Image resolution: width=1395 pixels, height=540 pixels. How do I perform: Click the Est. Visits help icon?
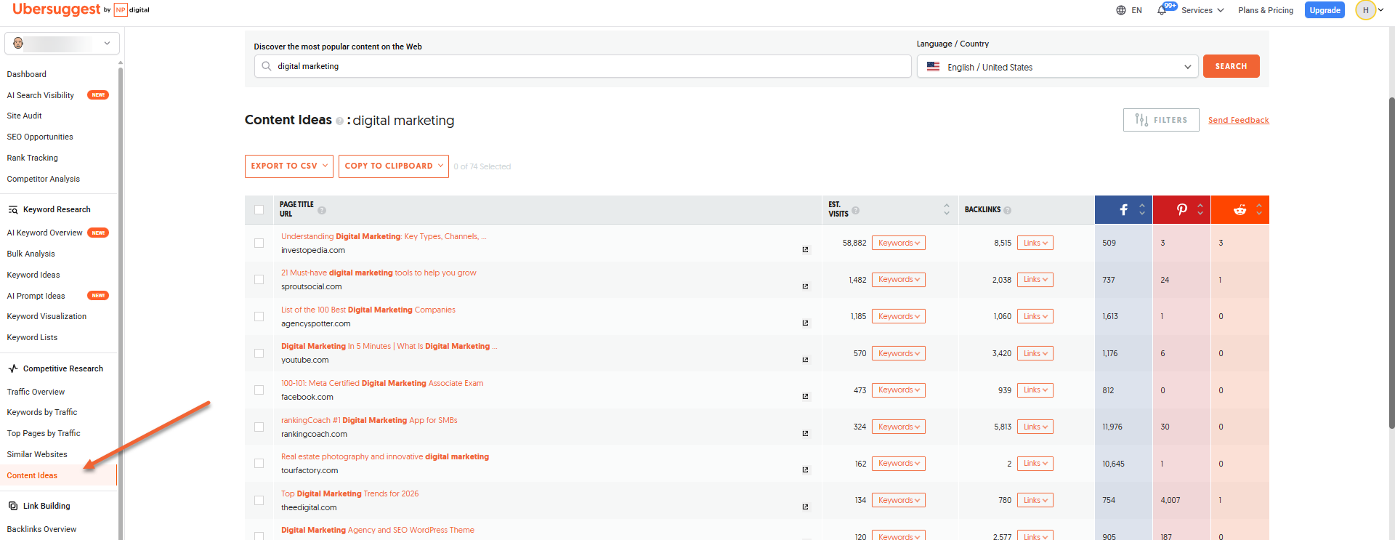point(856,210)
